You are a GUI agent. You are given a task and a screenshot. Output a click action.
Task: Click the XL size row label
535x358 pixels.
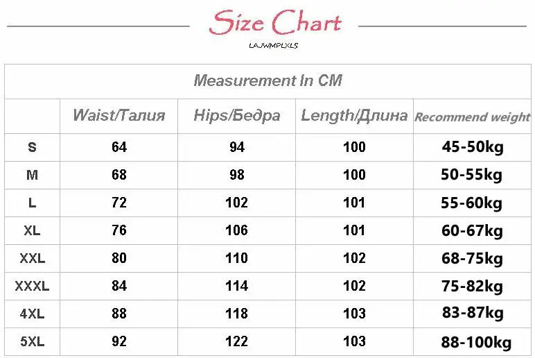pos(32,230)
